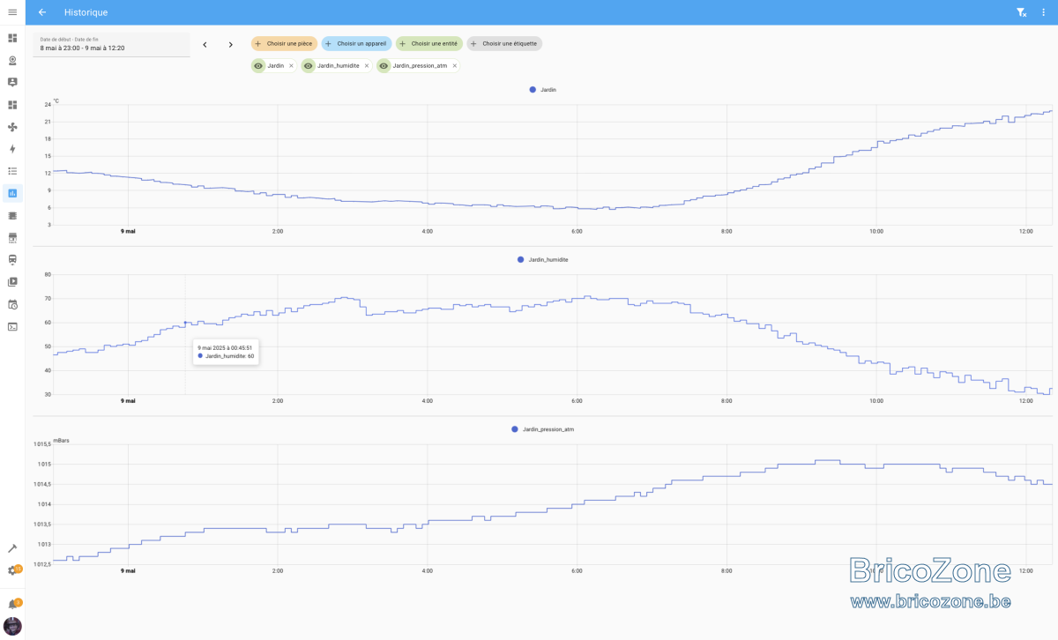Open the three-dot overflow menu
This screenshot has width=1058, height=640.
[x=1043, y=12]
